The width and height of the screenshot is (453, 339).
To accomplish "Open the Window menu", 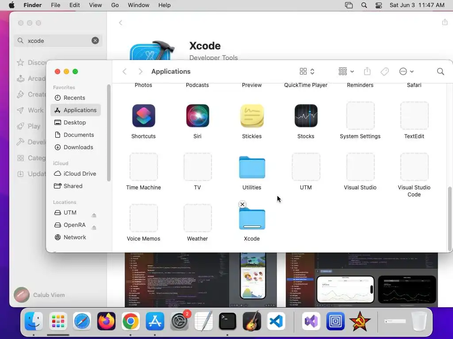I will coord(138,5).
